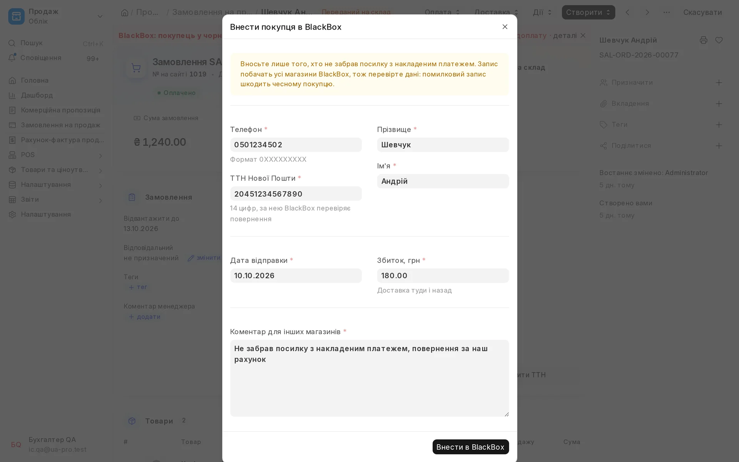This screenshot has height=462, width=739.
Task: Click the print icon near Шевчук Андрій
Action: [703, 40]
